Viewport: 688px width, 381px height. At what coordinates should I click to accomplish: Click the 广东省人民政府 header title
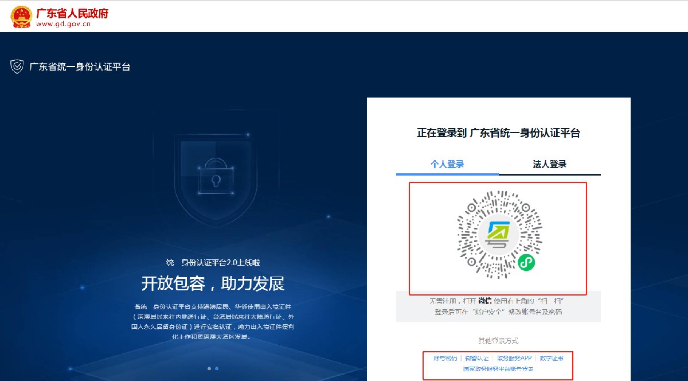click(x=72, y=13)
